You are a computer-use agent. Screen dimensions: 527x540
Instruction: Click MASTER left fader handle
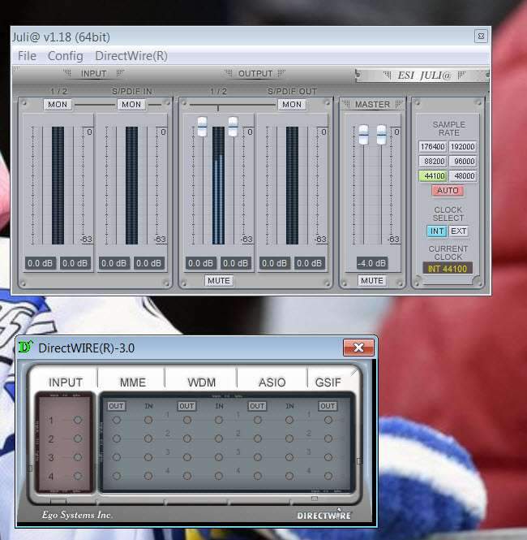[363, 135]
